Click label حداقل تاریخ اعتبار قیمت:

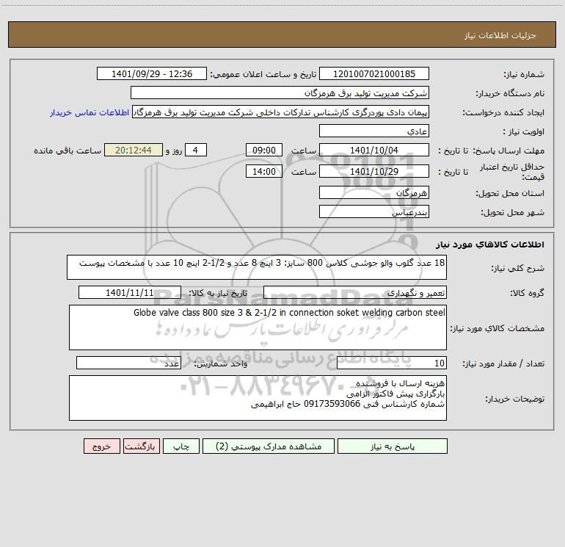tap(511, 172)
